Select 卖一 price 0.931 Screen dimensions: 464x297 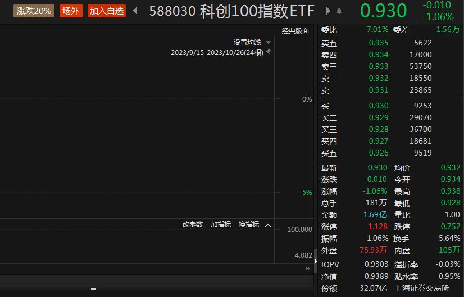[379, 90]
